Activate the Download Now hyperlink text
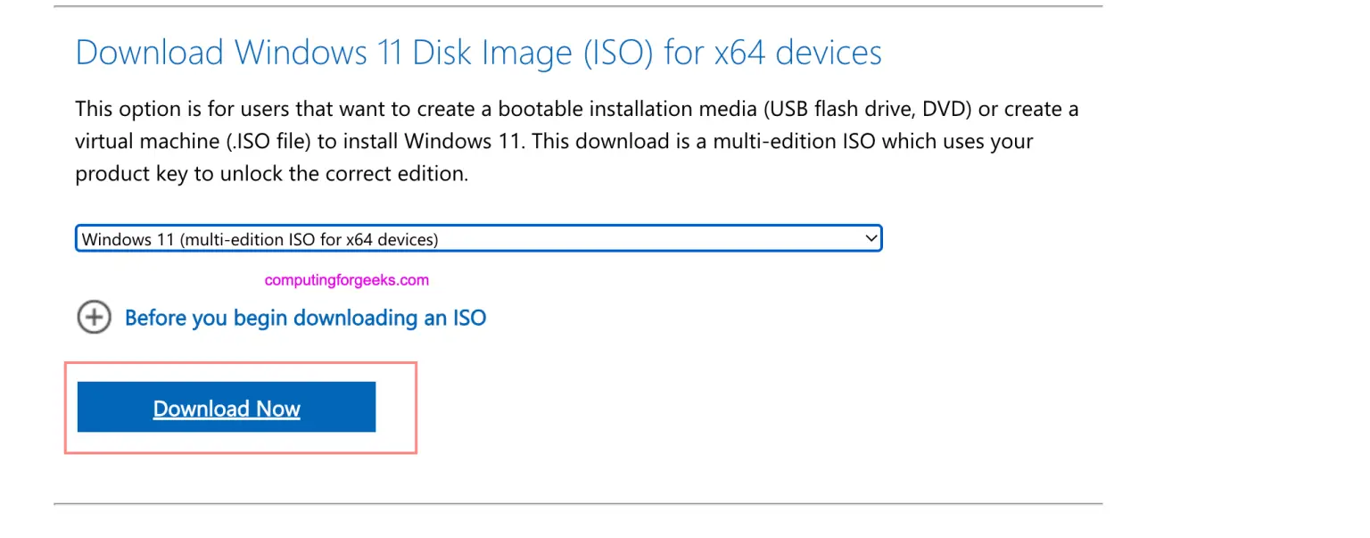Screen dimensions: 1370x538 click(226, 408)
